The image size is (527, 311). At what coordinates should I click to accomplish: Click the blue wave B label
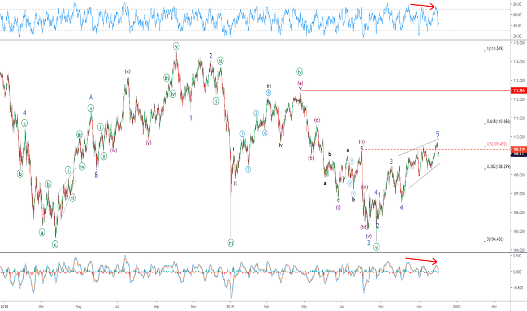point(96,175)
